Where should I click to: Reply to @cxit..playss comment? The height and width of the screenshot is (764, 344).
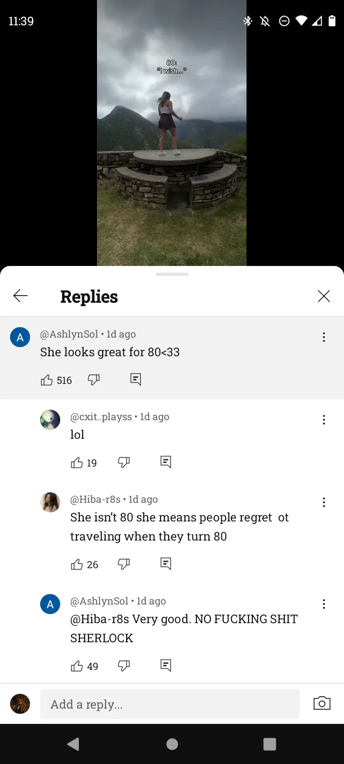click(166, 462)
